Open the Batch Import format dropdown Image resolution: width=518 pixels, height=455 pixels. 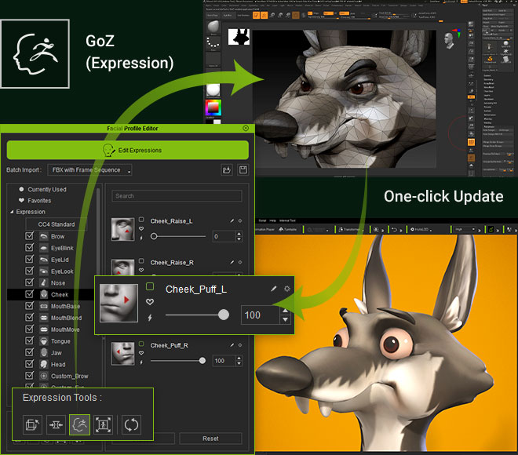pos(89,170)
